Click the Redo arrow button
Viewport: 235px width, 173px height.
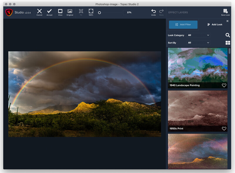click(x=161, y=11)
